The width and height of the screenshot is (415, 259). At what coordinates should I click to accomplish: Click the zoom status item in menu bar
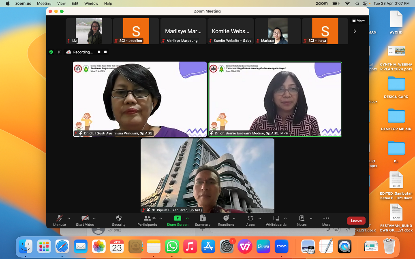(x=321, y=3)
